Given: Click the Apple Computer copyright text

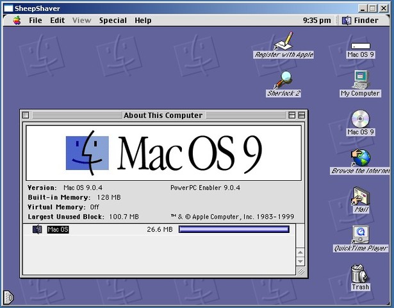Looking at the screenshot, I should point(233,217).
